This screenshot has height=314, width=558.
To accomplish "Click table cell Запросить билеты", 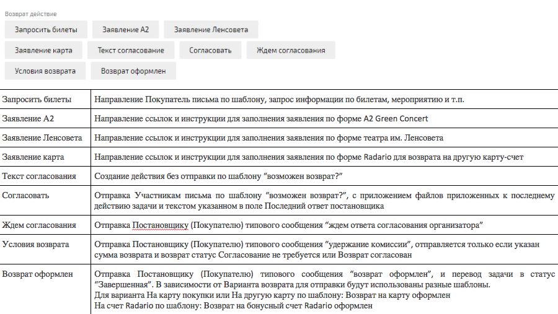I will coord(45,99).
